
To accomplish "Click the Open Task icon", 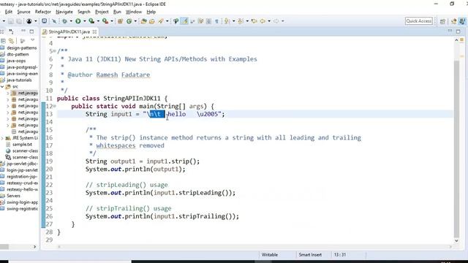I will pyautogui.click(x=152, y=21).
